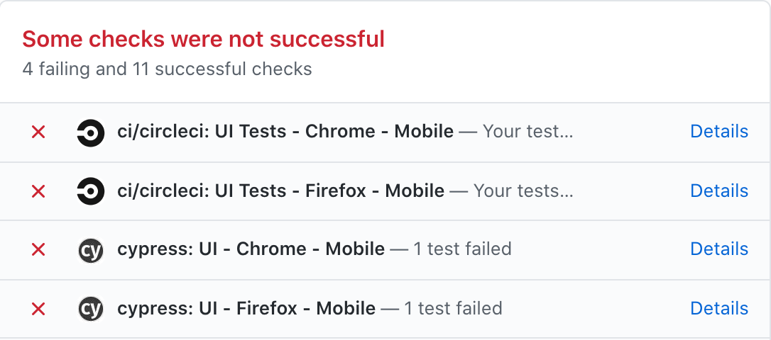View Details of Cypress UI Firefox Mobile check

pyautogui.click(x=719, y=309)
